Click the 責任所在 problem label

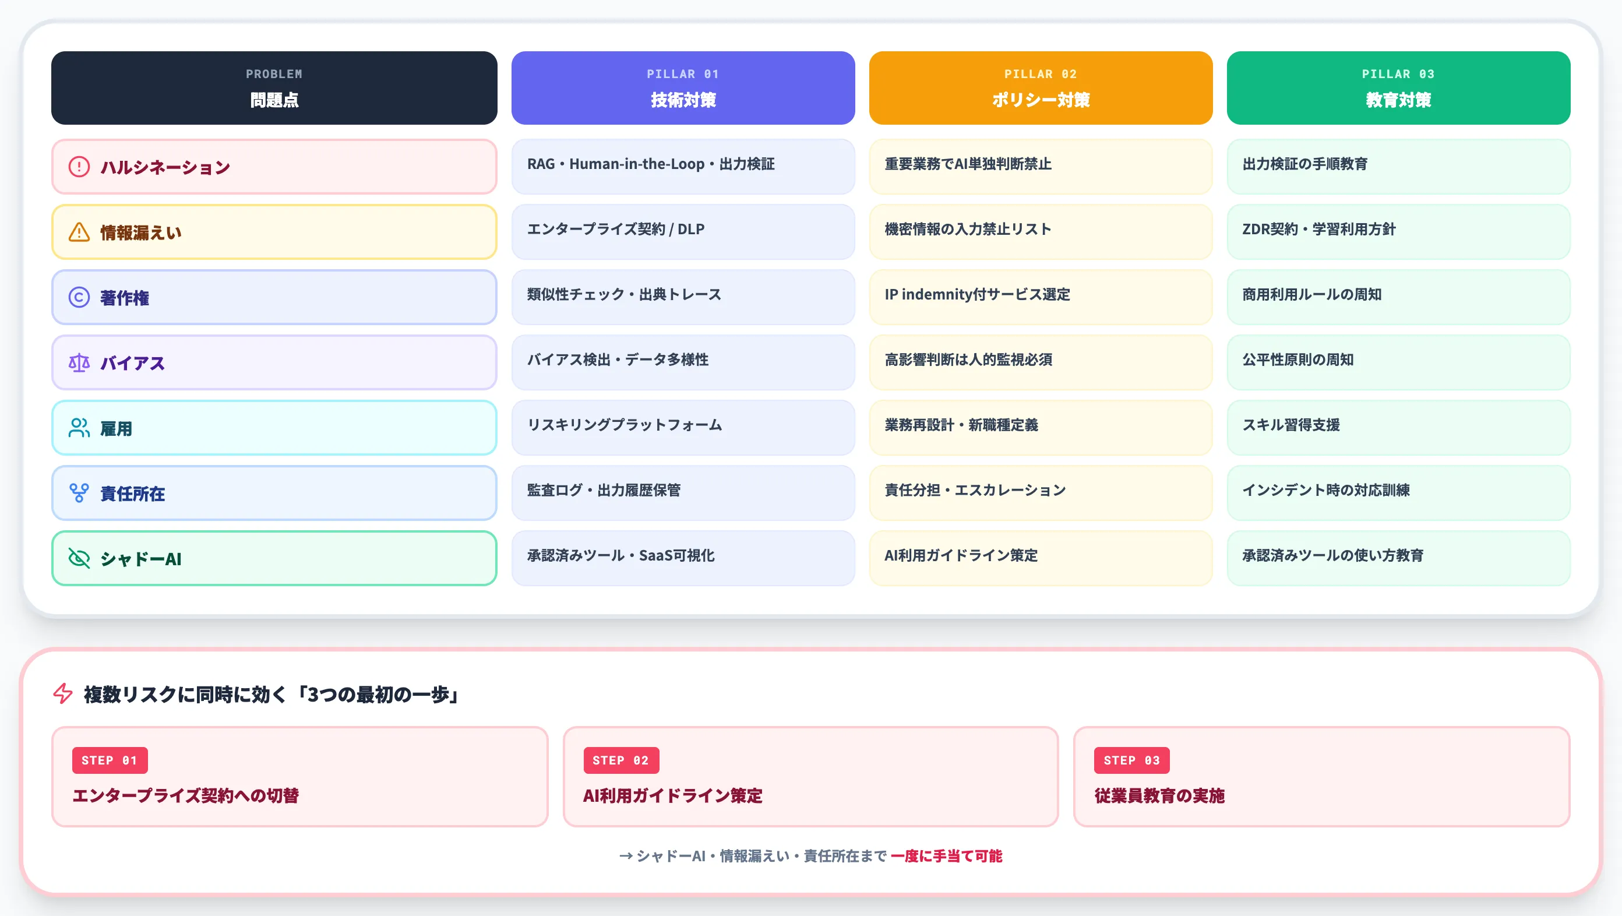pyautogui.click(x=133, y=494)
